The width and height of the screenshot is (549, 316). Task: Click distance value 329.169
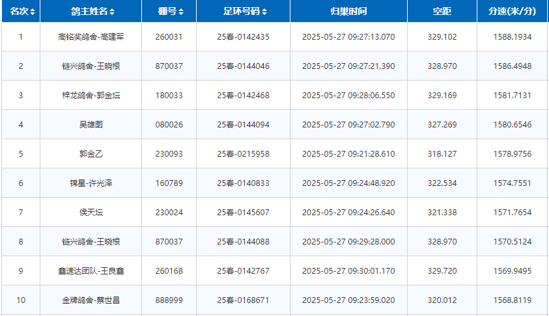(442, 95)
